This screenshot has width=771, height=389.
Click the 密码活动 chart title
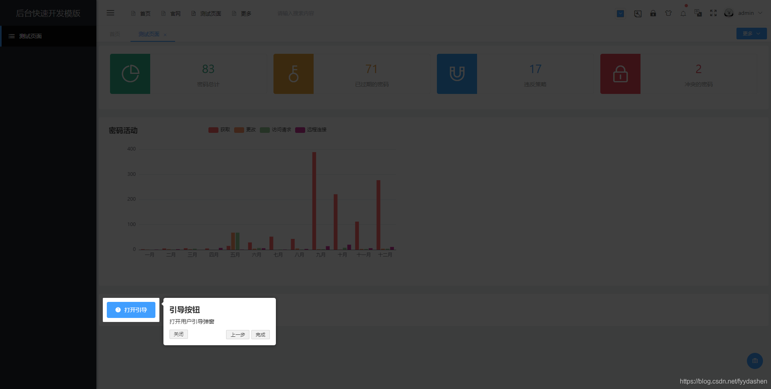click(x=123, y=130)
